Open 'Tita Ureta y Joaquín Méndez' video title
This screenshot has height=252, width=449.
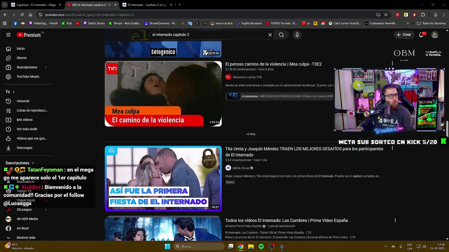[x=304, y=152]
